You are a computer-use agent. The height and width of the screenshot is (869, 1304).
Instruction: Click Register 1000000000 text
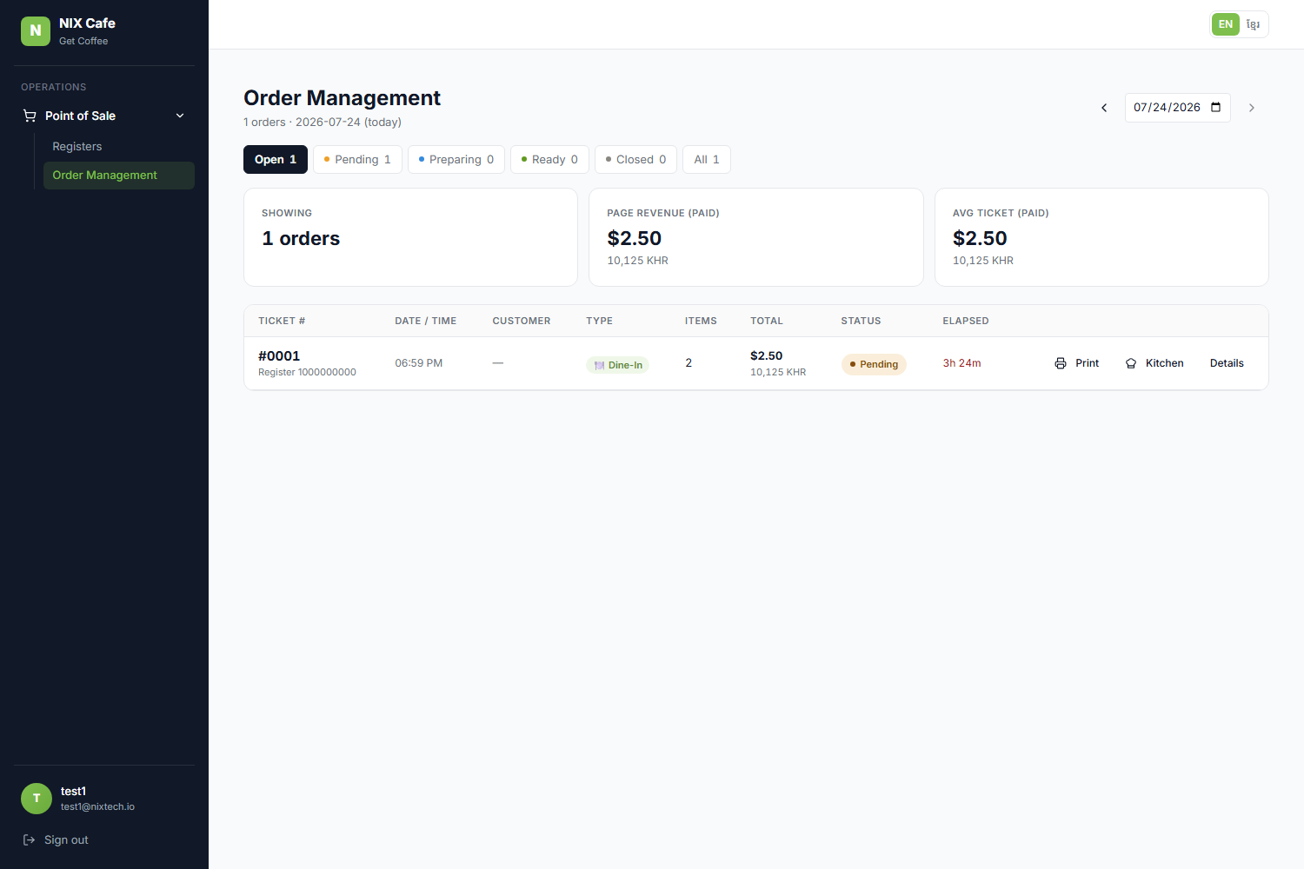(x=307, y=372)
